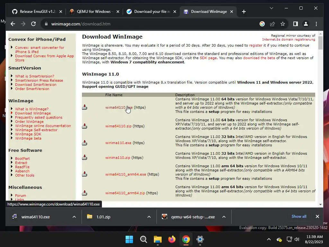Click the download icon next to wima64110_arm64.exe
329x247 pixels.
coord(84,174)
